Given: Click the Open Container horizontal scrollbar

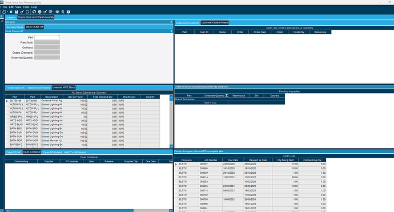Looking at the screenshot, I should [89, 211].
